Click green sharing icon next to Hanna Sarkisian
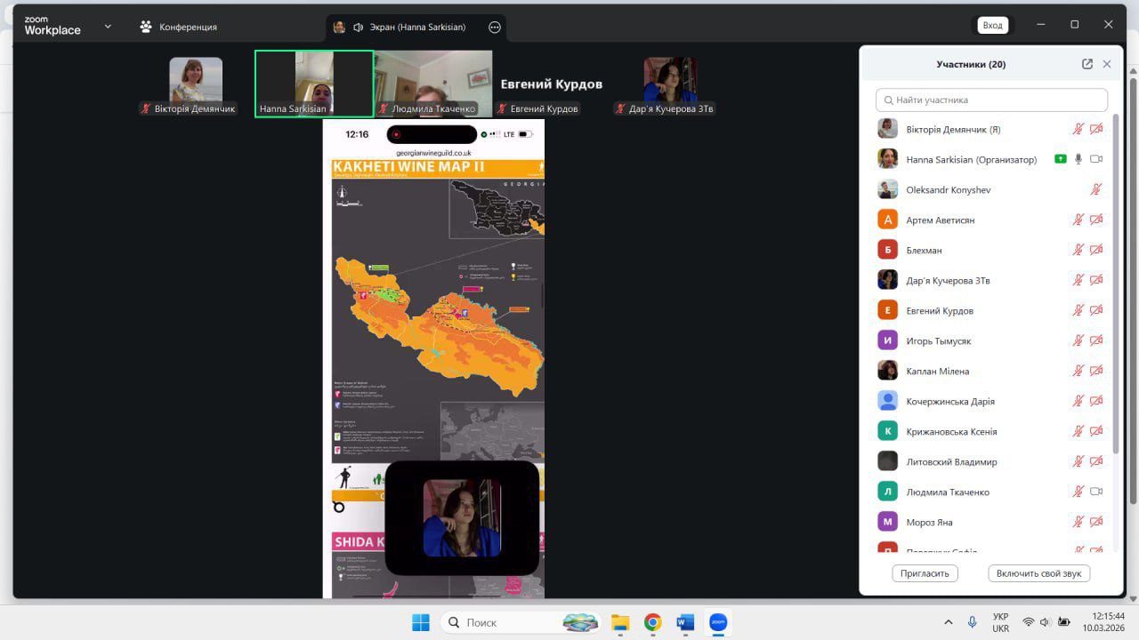 tap(1060, 159)
